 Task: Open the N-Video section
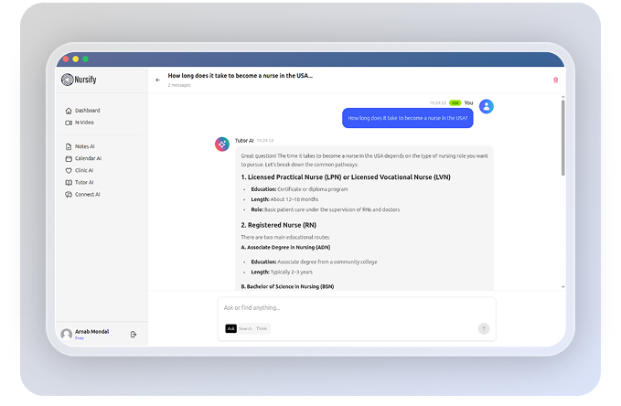point(83,122)
